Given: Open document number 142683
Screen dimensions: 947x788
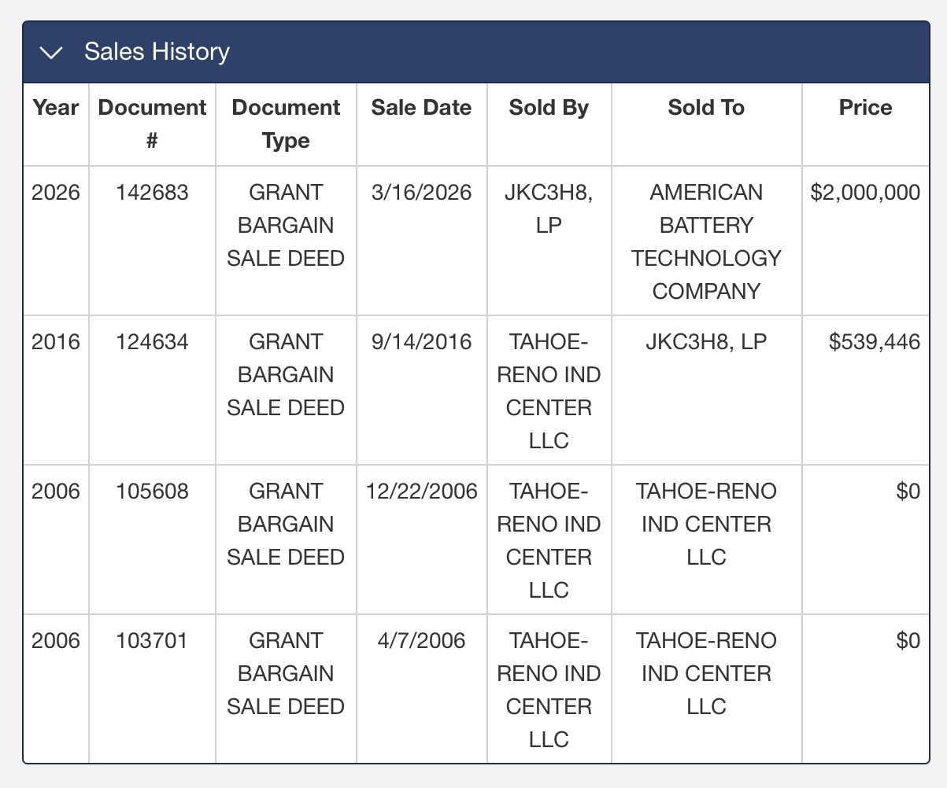Looking at the screenshot, I should click(x=152, y=193).
